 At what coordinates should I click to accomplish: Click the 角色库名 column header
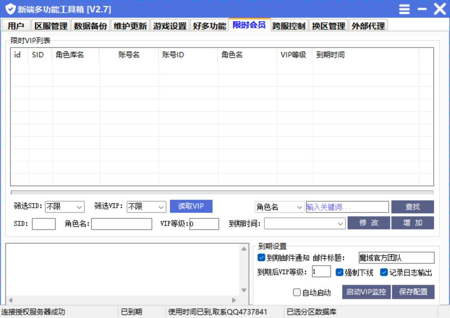76,55
